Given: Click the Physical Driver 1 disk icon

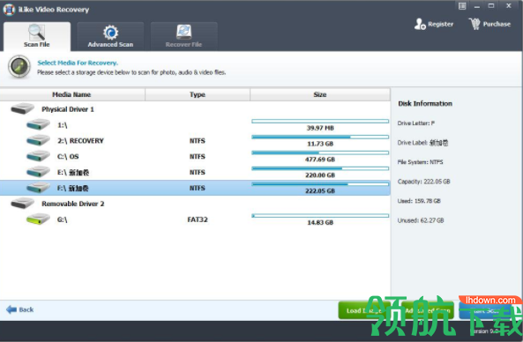Looking at the screenshot, I should (22, 109).
